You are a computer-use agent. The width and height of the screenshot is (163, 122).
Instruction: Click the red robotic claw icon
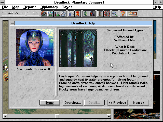(78, 14)
